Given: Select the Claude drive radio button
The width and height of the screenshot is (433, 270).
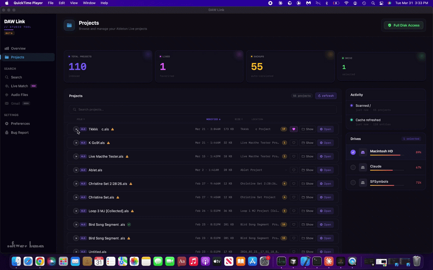Looking at the screenshot, I should pyautogui.click(x=353, y=167).
